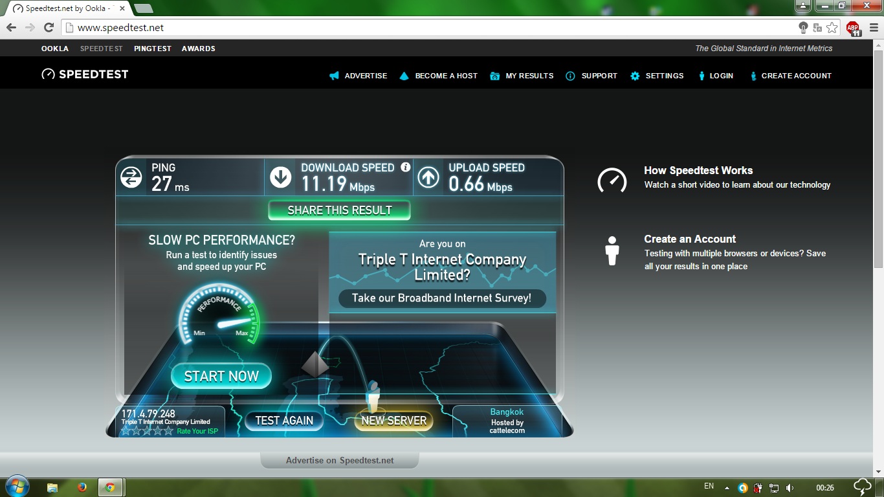Click the download speed info icon
The height and width of the screenshot is (497, 884).
[406, 167]
